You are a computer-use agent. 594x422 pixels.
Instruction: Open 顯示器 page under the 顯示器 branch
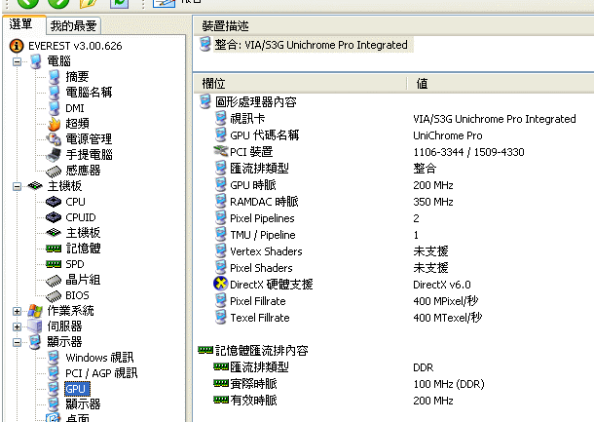point(83,404)
